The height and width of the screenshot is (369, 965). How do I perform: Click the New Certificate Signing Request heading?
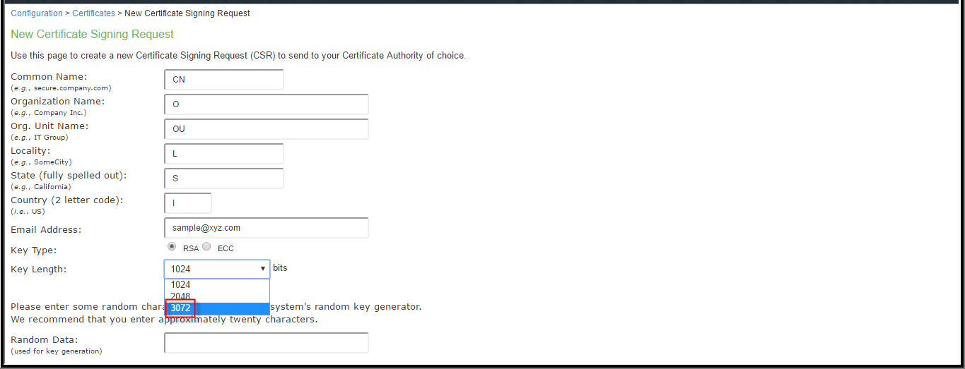pos(93,34)
